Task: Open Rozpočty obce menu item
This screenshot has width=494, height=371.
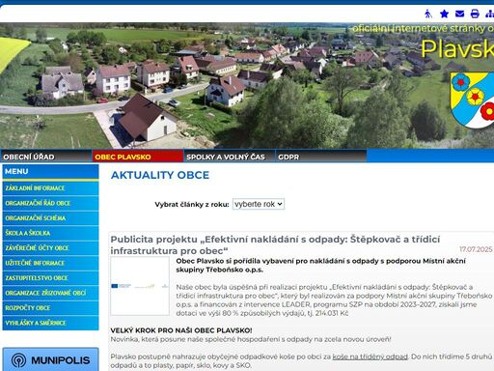Action: coord(50,308)
